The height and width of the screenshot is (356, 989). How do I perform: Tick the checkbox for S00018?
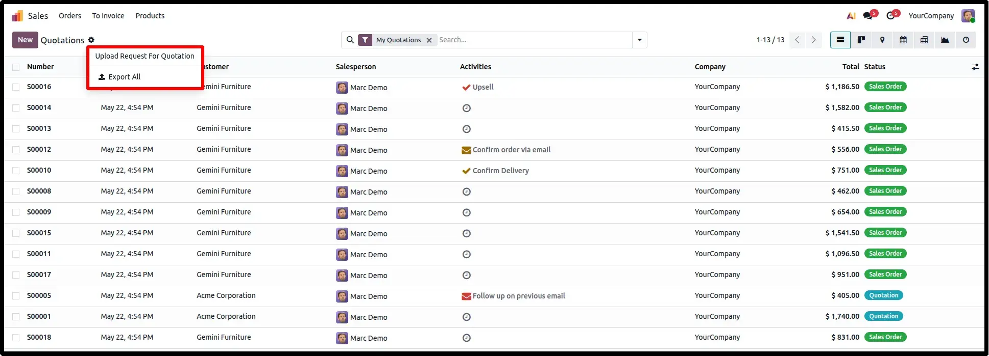pyautogui.click(x=16, y=338)
